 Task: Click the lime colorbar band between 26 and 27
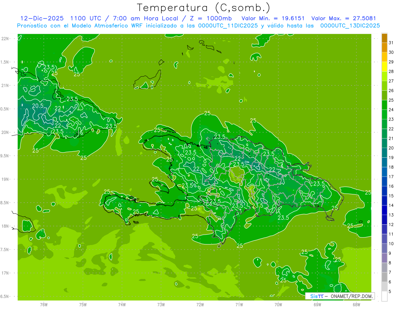(x=384, y=86)
